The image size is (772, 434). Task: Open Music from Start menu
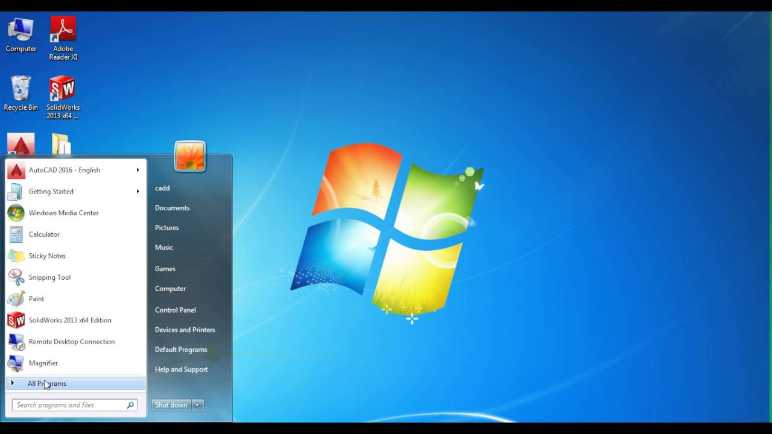pyautogui.click(x=164, y=248)
